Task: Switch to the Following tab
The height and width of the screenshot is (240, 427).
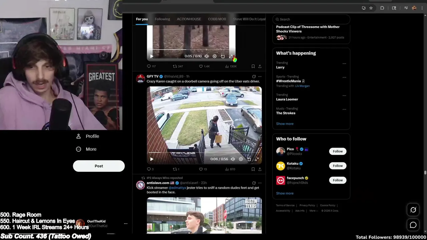Action: coord(162,19)
